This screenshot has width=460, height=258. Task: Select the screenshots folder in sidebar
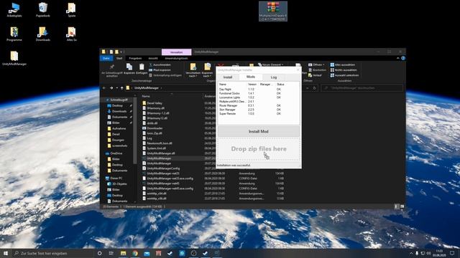119,145
